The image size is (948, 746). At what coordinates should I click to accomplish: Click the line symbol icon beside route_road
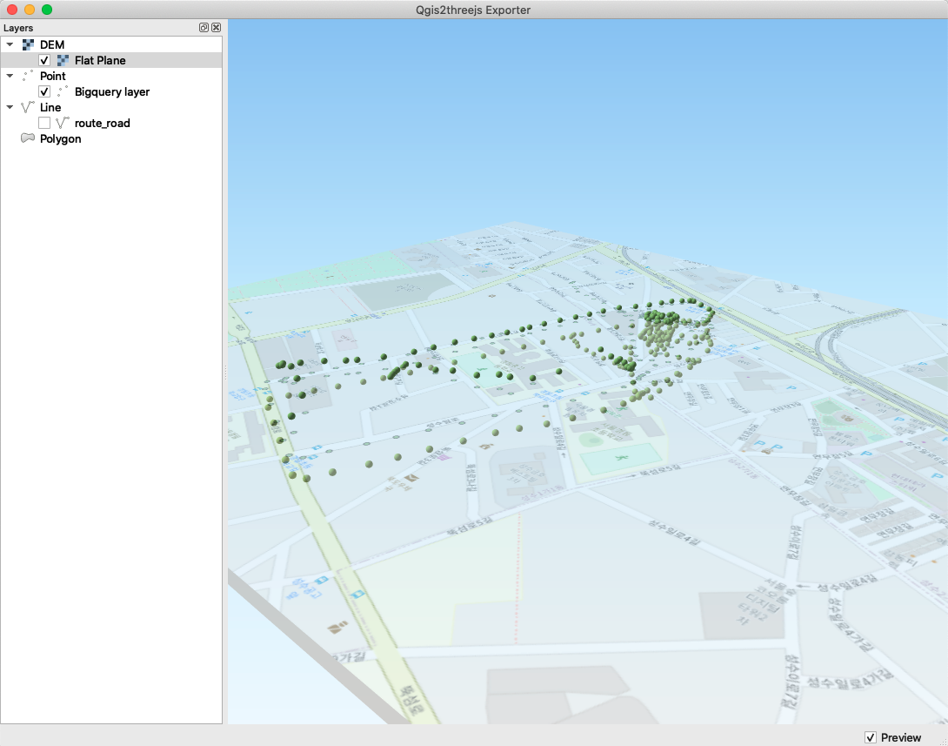tap(61, 123)
